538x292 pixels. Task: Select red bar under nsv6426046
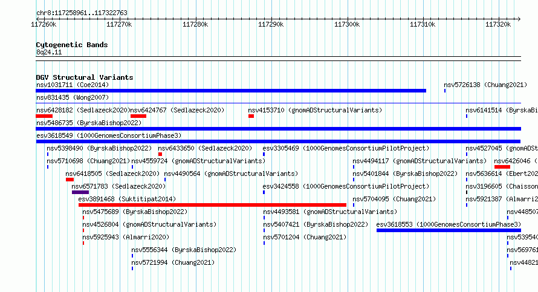pos(502,167)
